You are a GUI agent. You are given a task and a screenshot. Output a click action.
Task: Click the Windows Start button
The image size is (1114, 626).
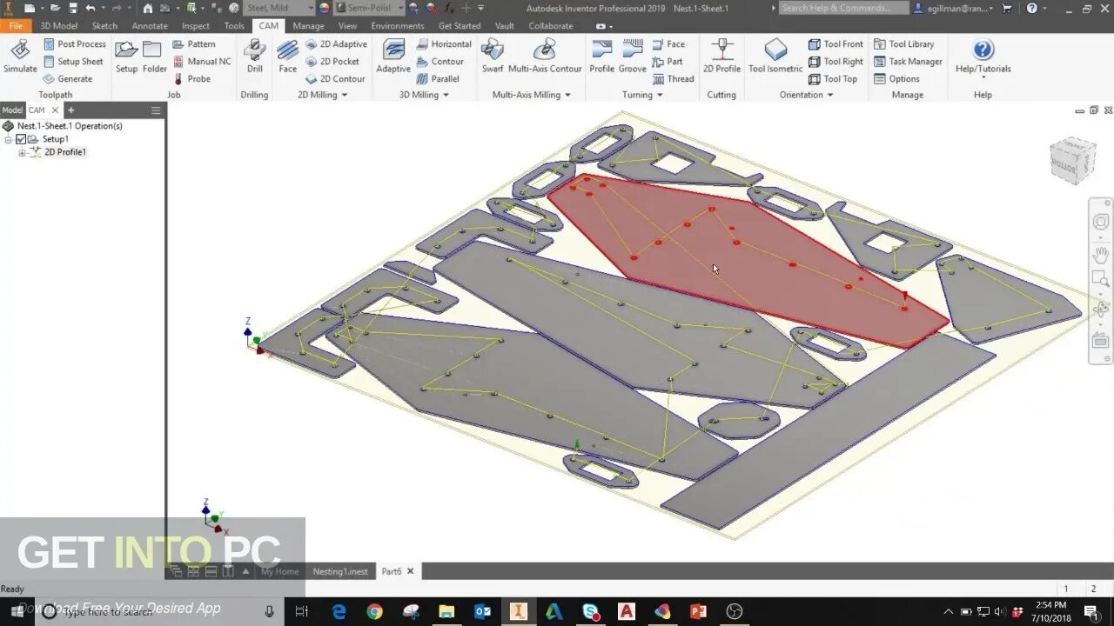17,611
